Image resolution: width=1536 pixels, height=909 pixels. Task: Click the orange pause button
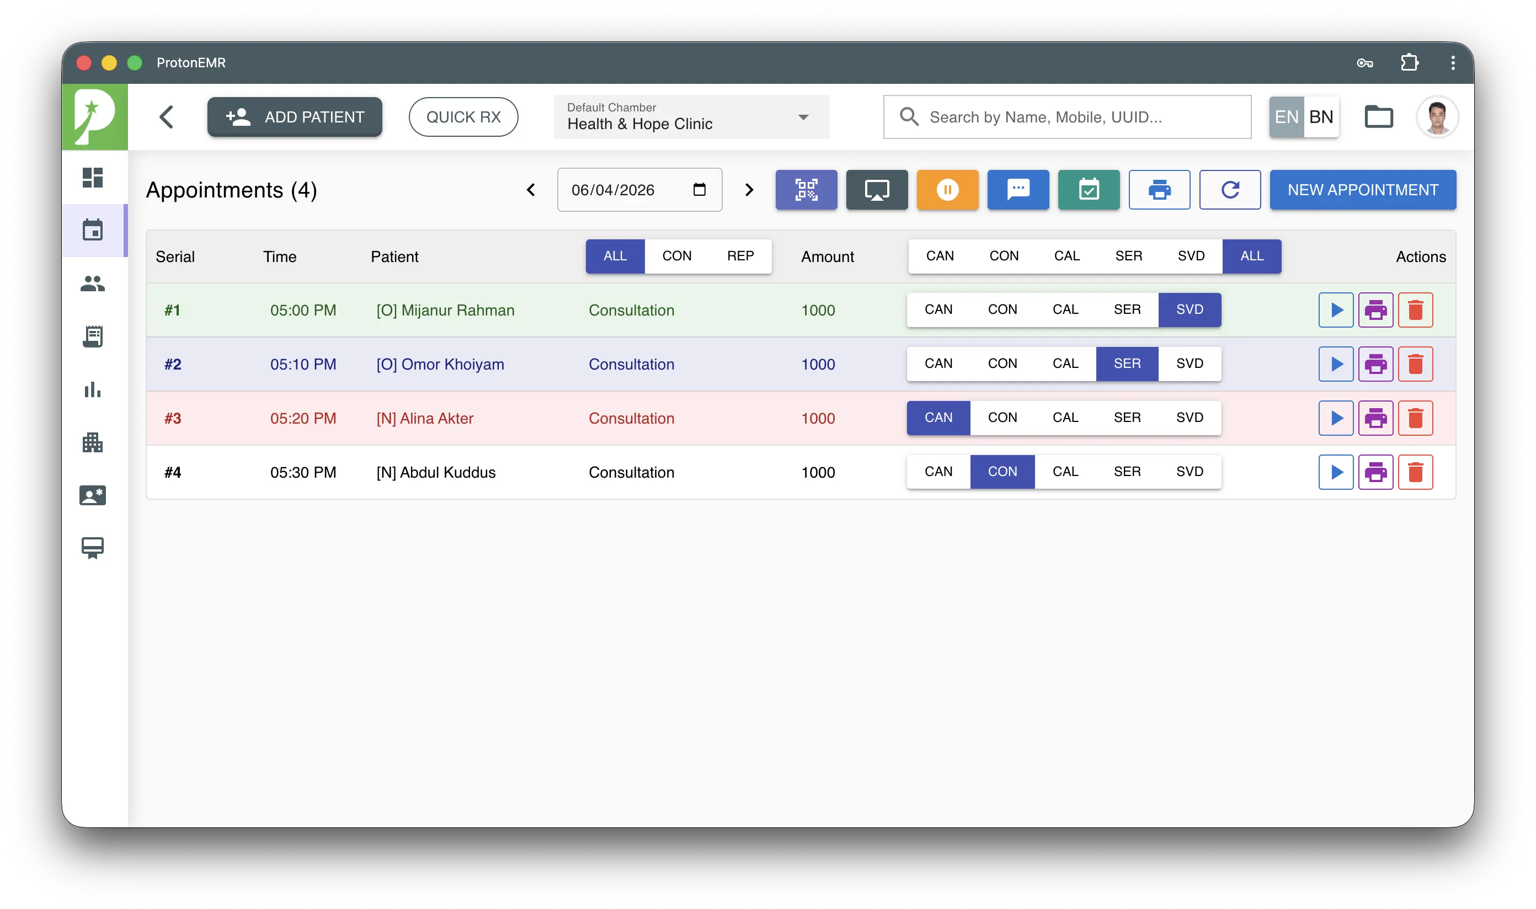coord(947,190)
